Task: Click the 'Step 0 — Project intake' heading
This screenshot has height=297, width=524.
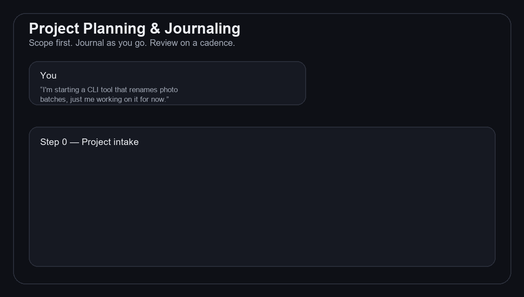Action: tap(90, 142)
